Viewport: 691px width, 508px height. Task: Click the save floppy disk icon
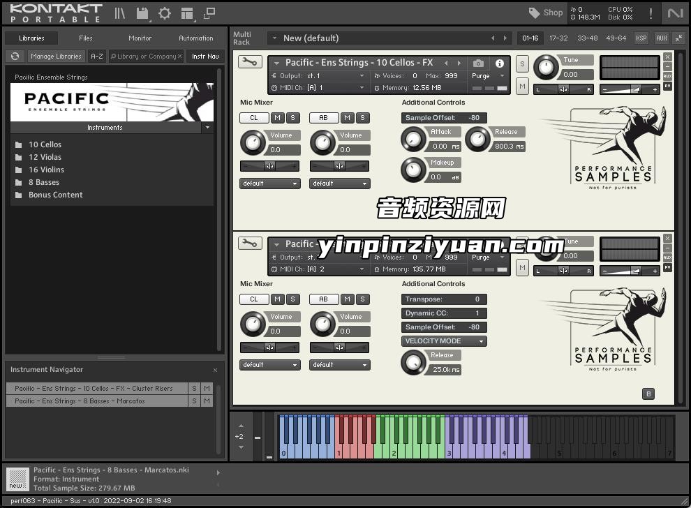click(142, 13)
